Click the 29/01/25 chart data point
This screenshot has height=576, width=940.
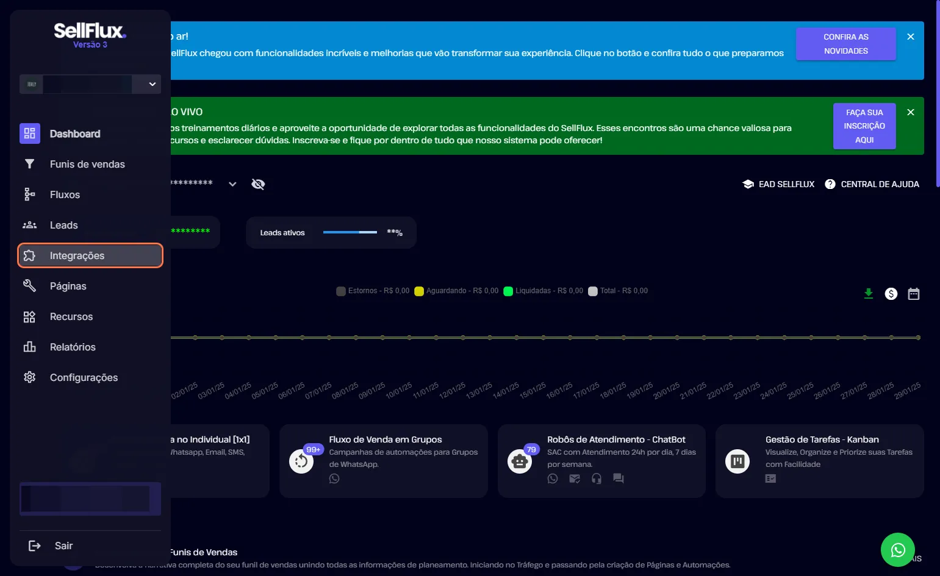click(918, 337)
